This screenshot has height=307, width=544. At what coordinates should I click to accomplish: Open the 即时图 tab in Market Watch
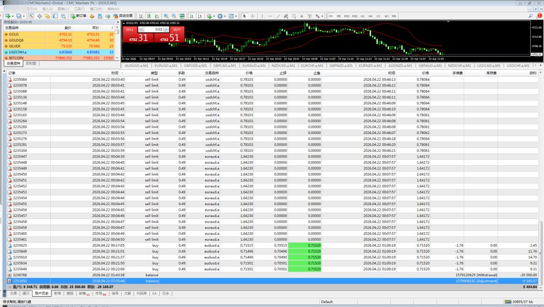[31, 63]
